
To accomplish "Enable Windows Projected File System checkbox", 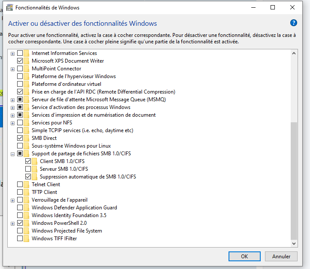I will (x=20, y=230).
